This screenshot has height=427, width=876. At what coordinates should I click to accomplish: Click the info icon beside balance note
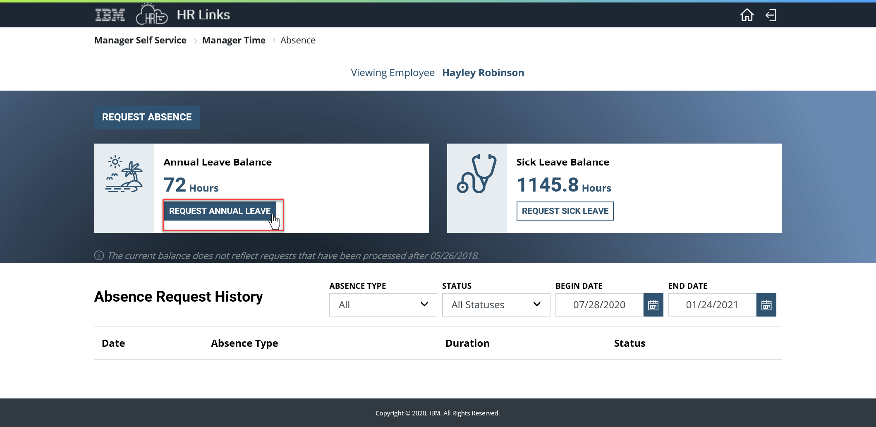click(x=99, y=255)
